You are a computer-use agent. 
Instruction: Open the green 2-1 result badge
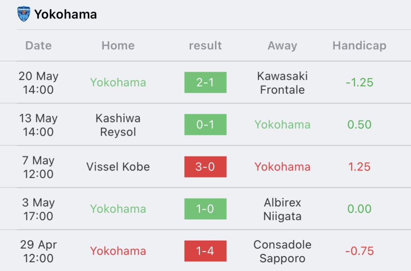(x=205, y=82)
